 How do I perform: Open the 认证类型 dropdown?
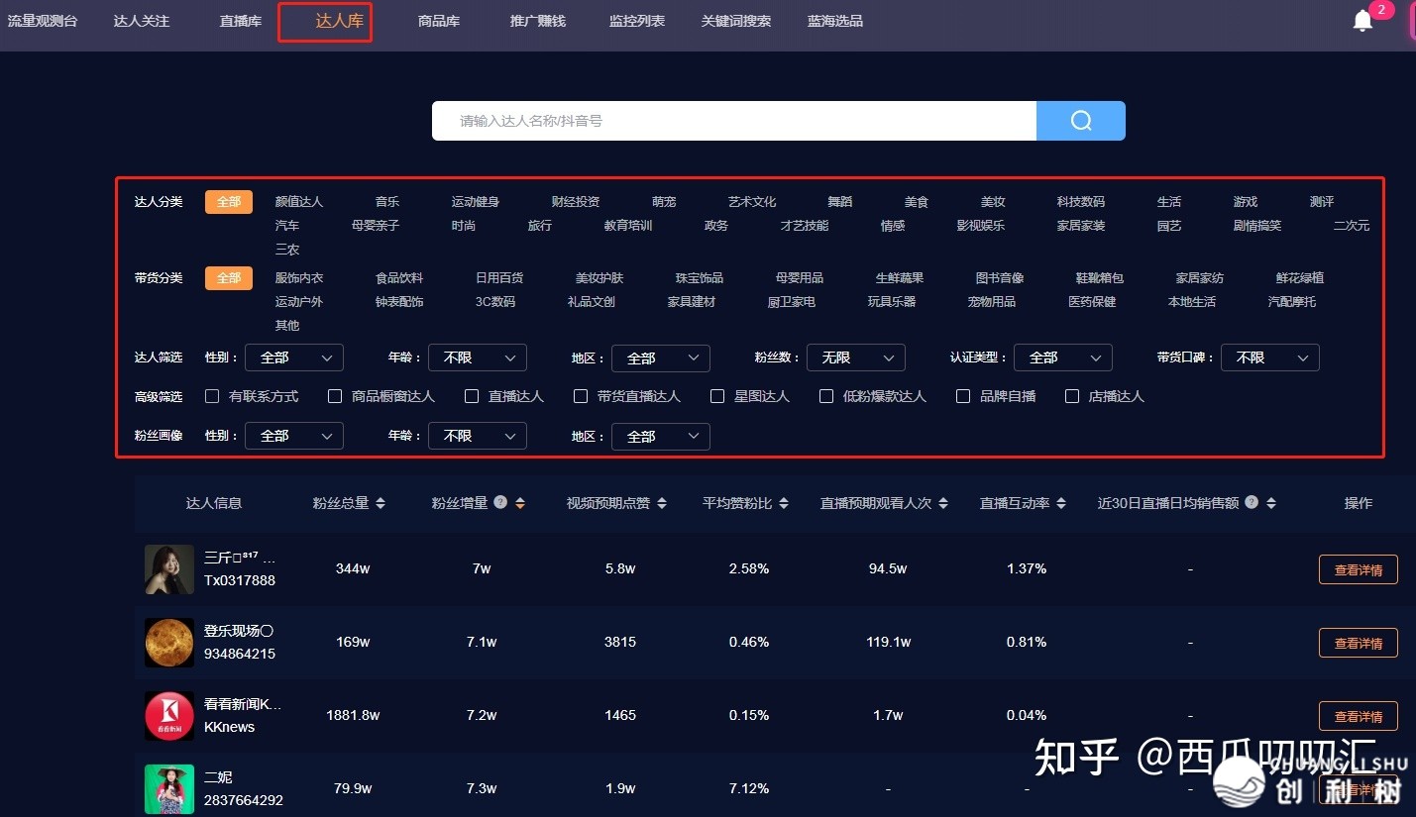(1063, 357)
